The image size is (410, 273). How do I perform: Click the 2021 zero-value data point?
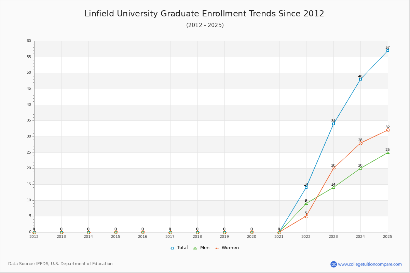tap(279, 232)
